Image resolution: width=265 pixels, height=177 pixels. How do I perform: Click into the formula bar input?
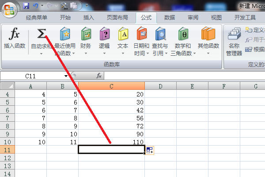185,76
